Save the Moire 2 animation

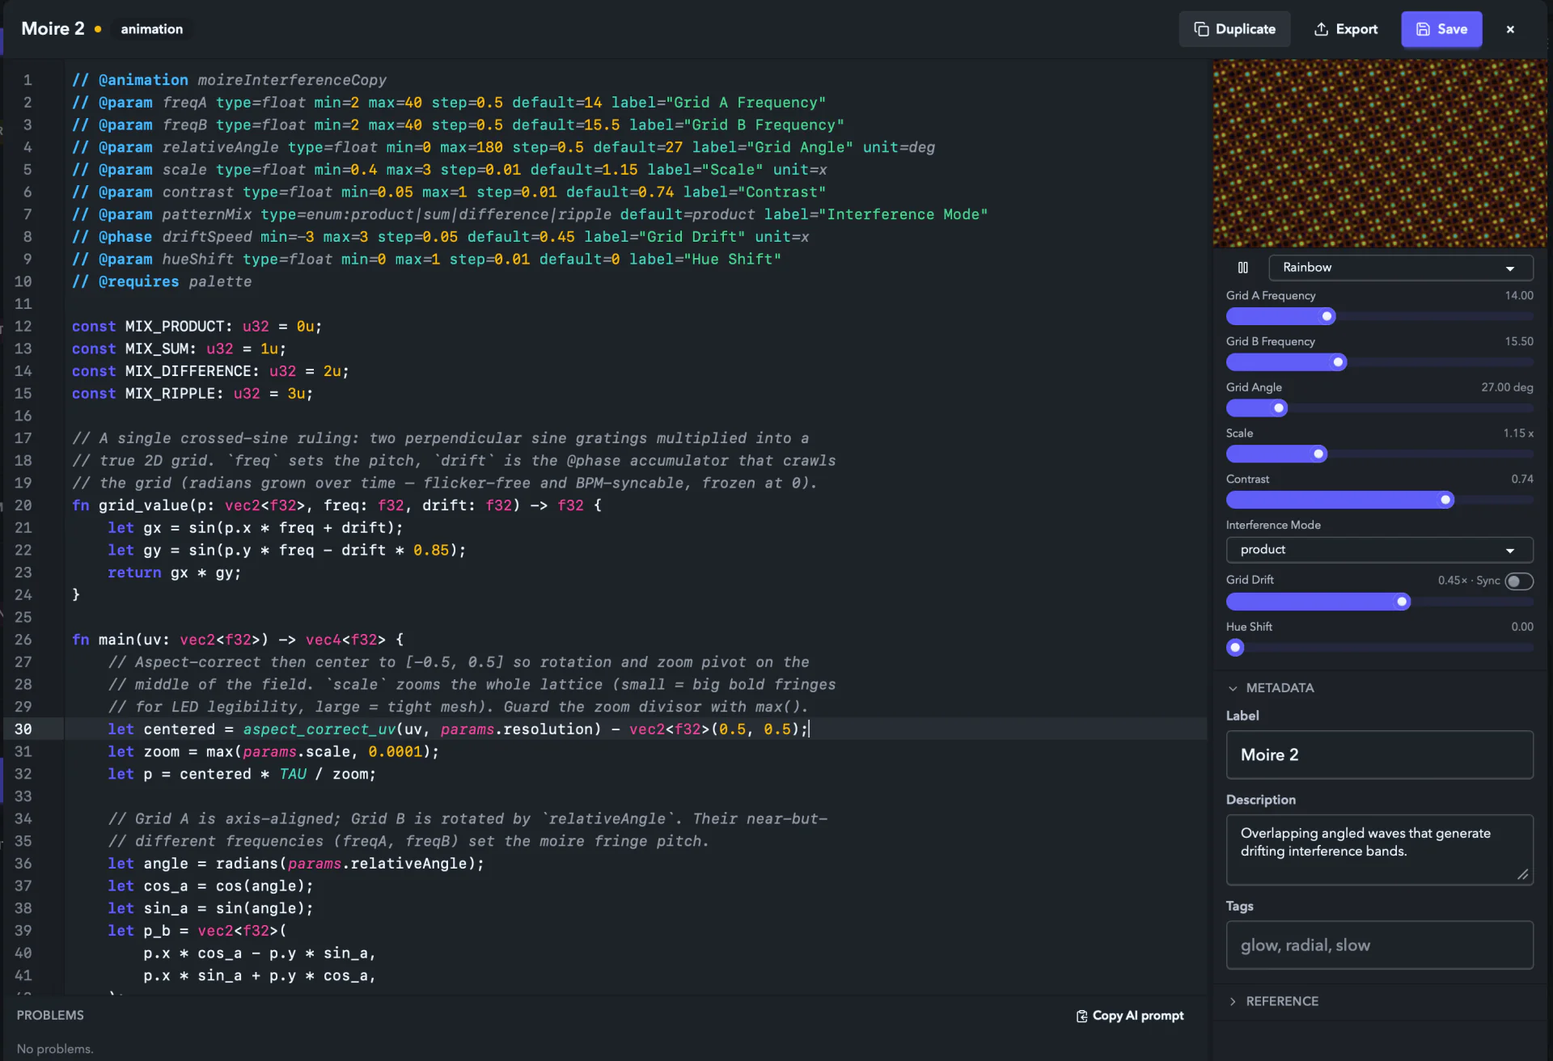1441,29
